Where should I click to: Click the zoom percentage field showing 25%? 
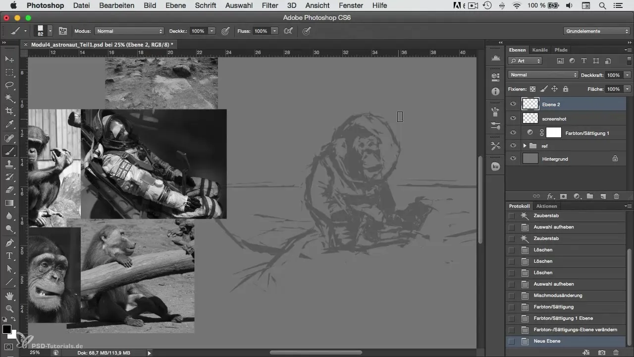(35, 353)
